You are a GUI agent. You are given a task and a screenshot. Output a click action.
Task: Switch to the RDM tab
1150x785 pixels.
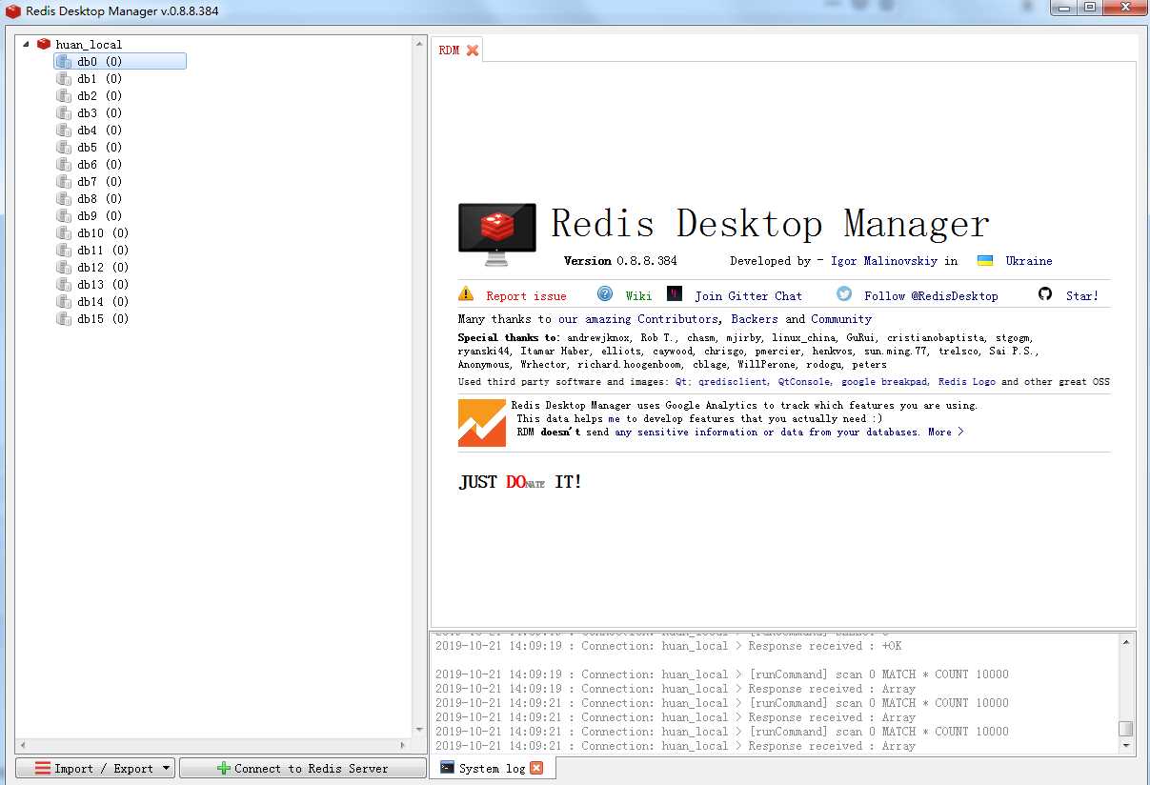457,50
